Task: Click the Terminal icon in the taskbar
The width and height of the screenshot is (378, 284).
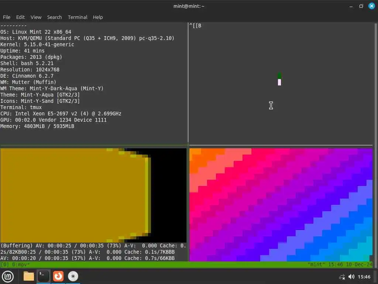Action: click(x=44, y=276)
